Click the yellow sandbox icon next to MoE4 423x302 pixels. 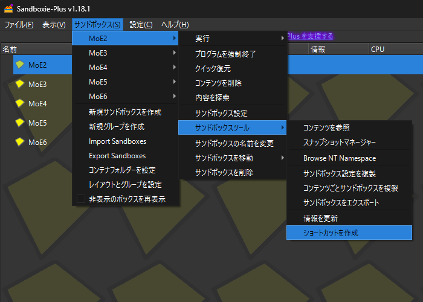(x=20, y=103)
